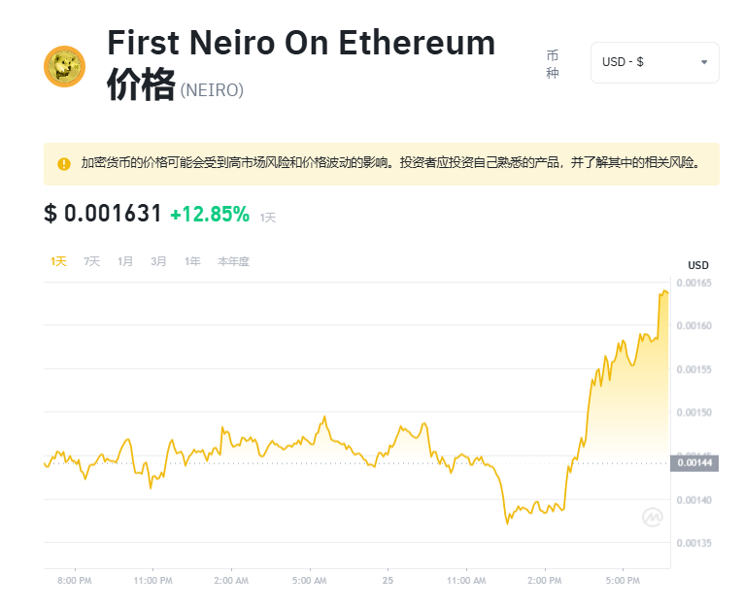Click the First Neiro On Ethereum heading
This screenshot has height=609, width=743.
[301, 44]
